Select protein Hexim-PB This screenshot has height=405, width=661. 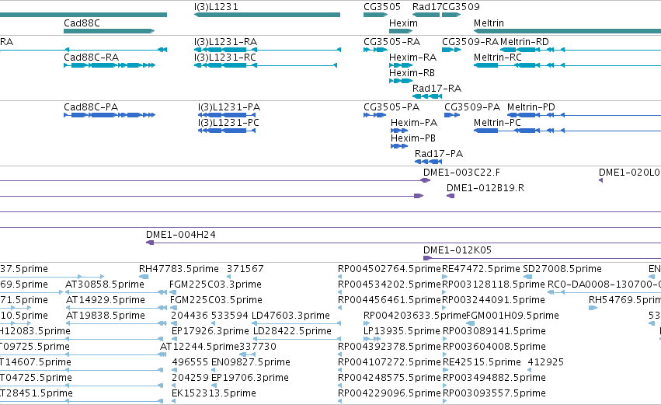tap(398, 146)
